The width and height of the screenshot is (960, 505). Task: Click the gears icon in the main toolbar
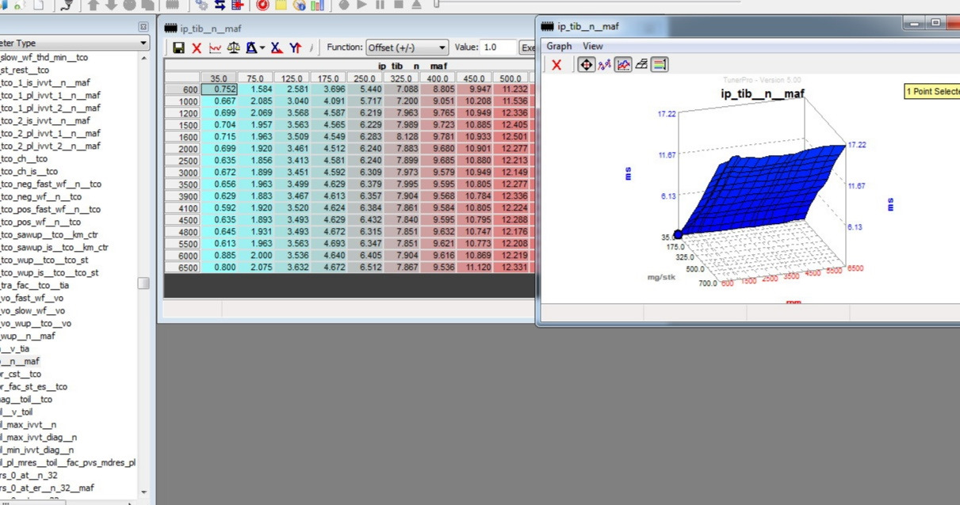(x=203, y=5)
